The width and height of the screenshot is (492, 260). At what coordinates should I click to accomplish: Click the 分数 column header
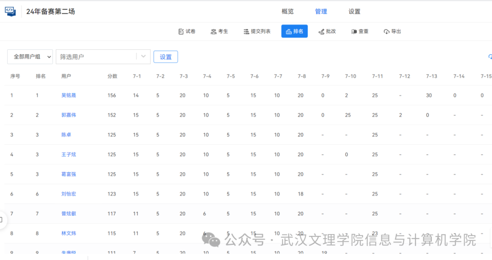coord(112,76)
